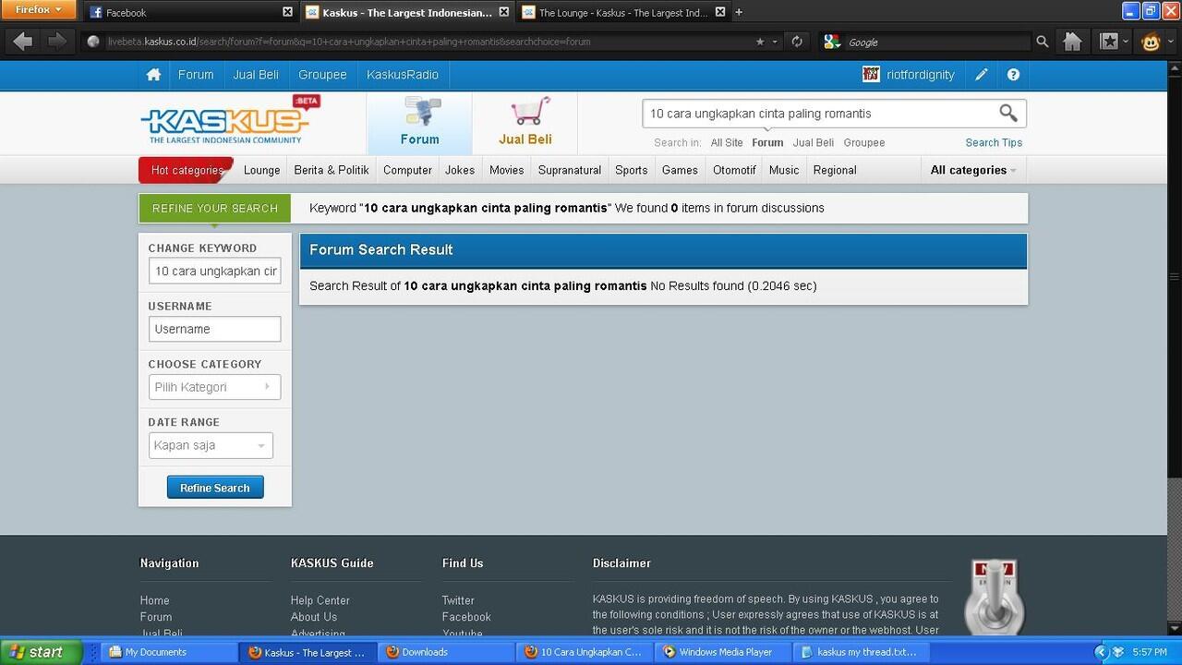Open a new browser tab

tap(739, 12)
